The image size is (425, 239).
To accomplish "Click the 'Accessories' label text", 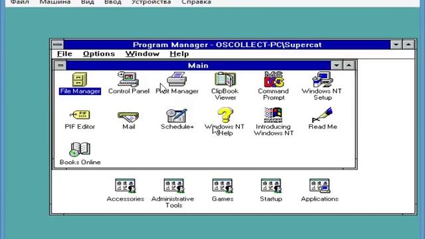I will coord(126,199).
